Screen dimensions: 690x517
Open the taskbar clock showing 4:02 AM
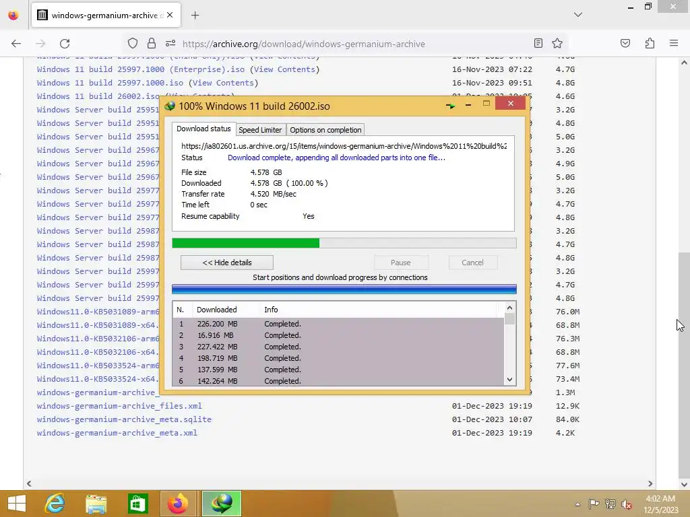click(x=660, y=504)
